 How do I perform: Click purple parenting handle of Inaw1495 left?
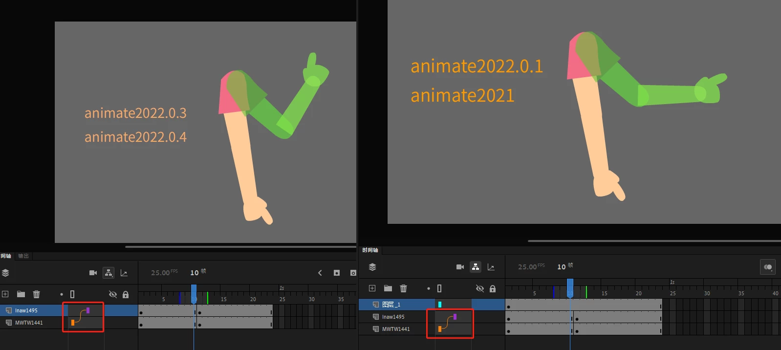click(88, 310)
